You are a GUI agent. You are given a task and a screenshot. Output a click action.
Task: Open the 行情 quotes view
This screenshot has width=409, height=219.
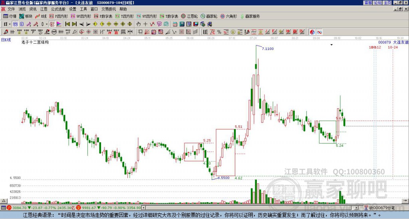(10, 16)
